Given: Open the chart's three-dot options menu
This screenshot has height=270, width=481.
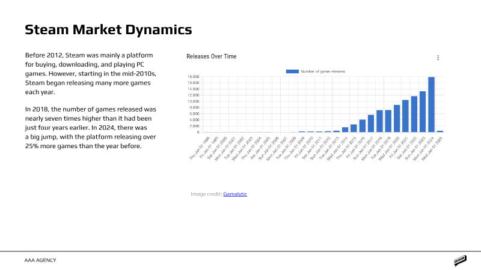Looking at the screenshot, I should point(438,58).
